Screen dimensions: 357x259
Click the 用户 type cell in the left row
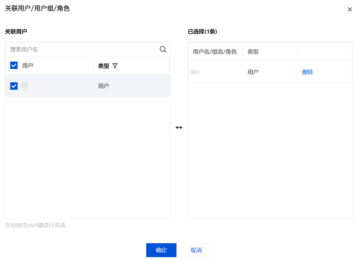pyautogui.click(x=104, y=86)
